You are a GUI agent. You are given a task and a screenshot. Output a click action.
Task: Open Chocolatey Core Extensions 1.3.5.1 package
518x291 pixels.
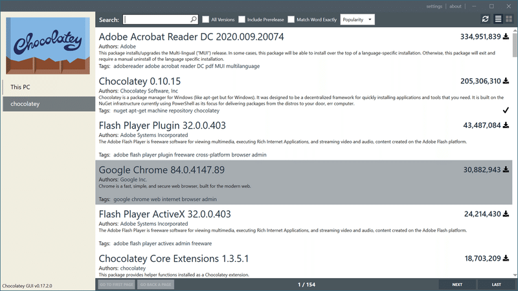tap(174, 258)
